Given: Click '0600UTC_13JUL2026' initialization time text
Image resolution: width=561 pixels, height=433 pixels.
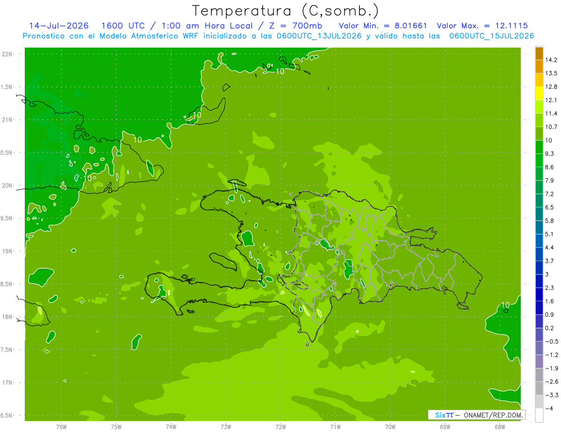Looking at the screenshot, I should (x=318, y=36).
